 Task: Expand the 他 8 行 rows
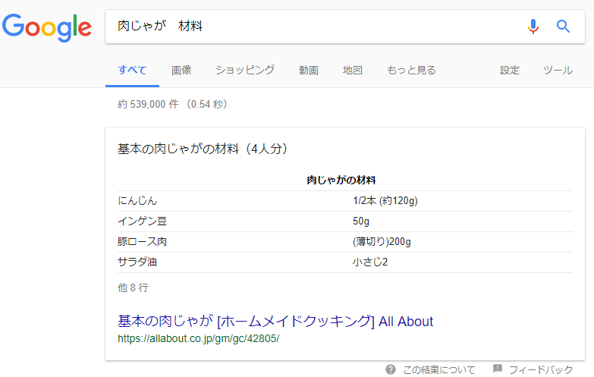(133, 287)
